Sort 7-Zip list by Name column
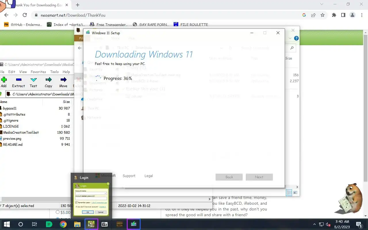368x230 pixels. click(x=21, y=102)
